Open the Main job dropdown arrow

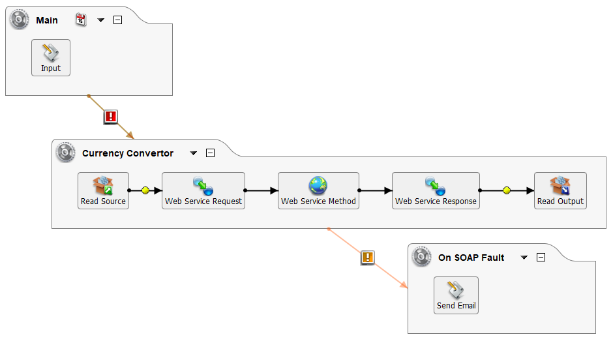point(101,20)
